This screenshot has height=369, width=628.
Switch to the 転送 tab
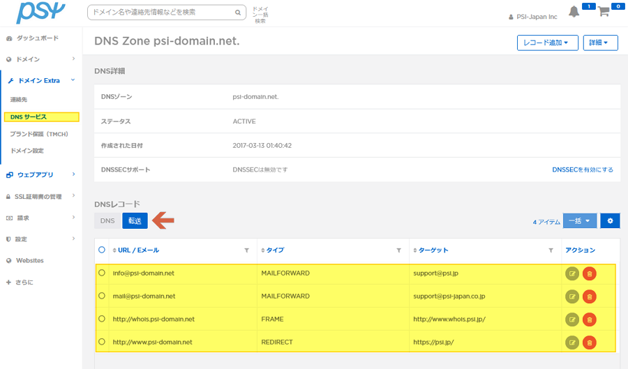135,221
